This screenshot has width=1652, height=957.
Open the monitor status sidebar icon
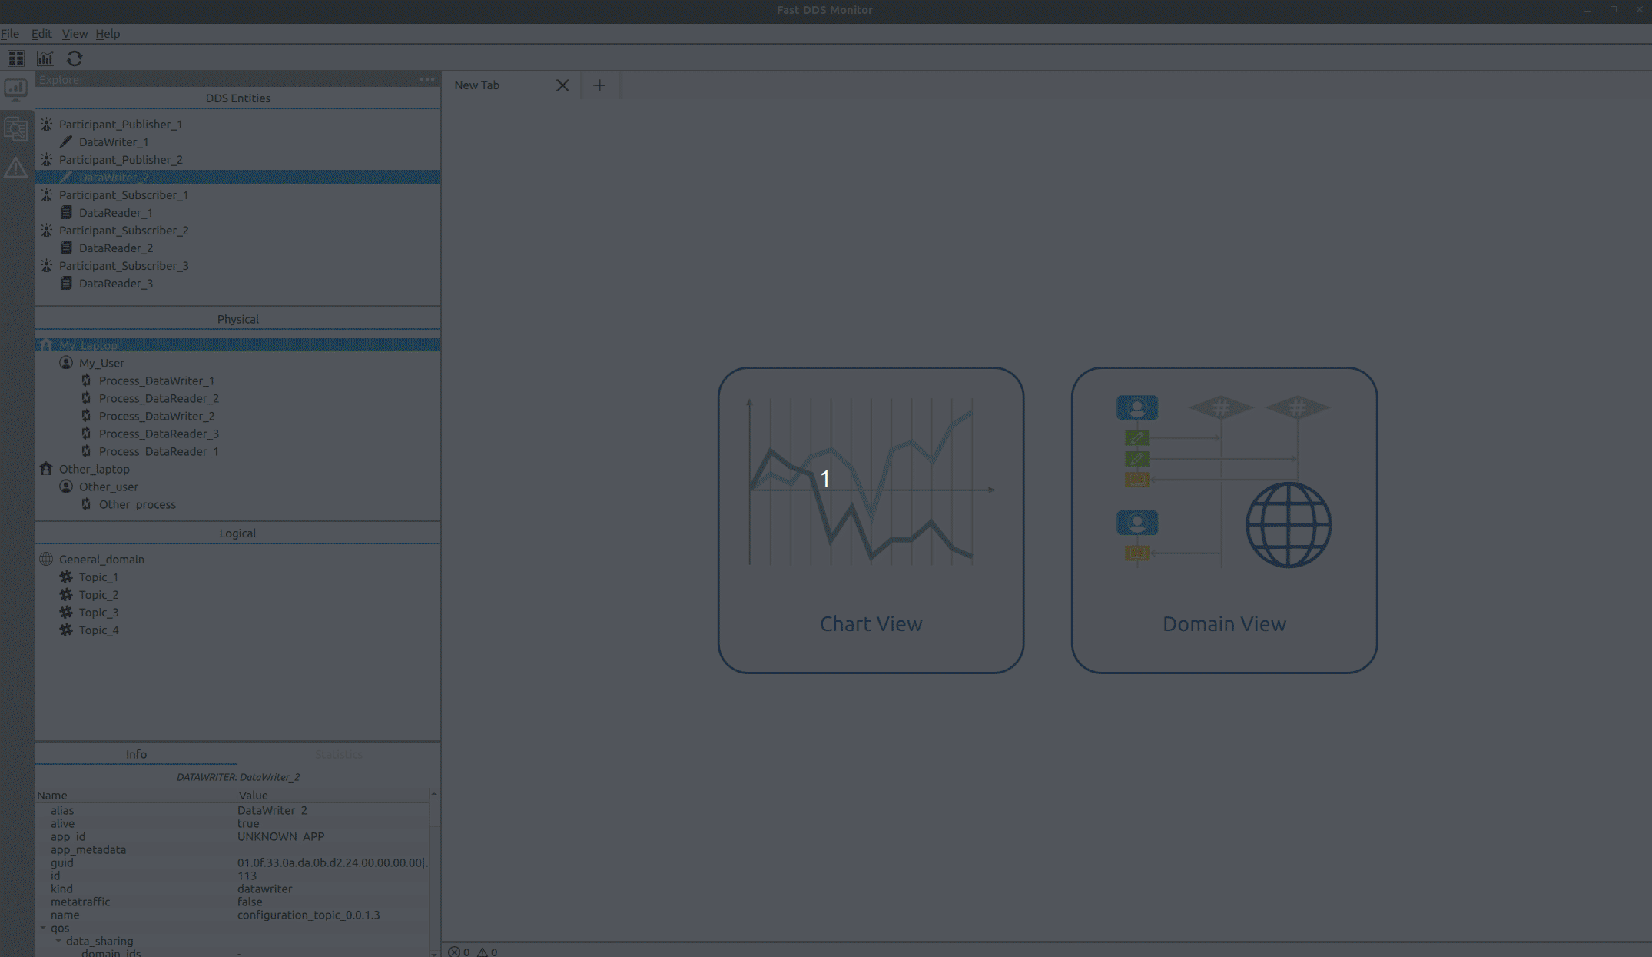[15, 89]
